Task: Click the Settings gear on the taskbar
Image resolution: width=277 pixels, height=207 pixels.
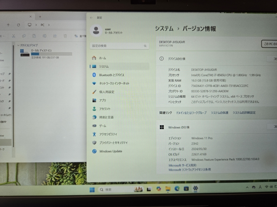Action: (x=195, y=188)
